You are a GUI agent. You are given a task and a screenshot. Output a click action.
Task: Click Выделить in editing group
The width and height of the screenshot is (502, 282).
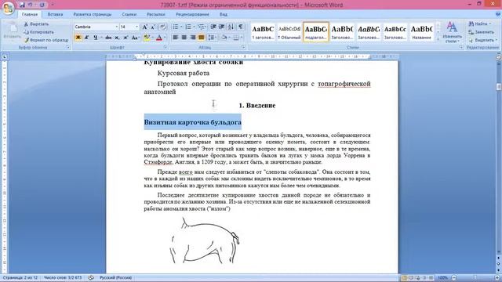click(x=482, y=40)
